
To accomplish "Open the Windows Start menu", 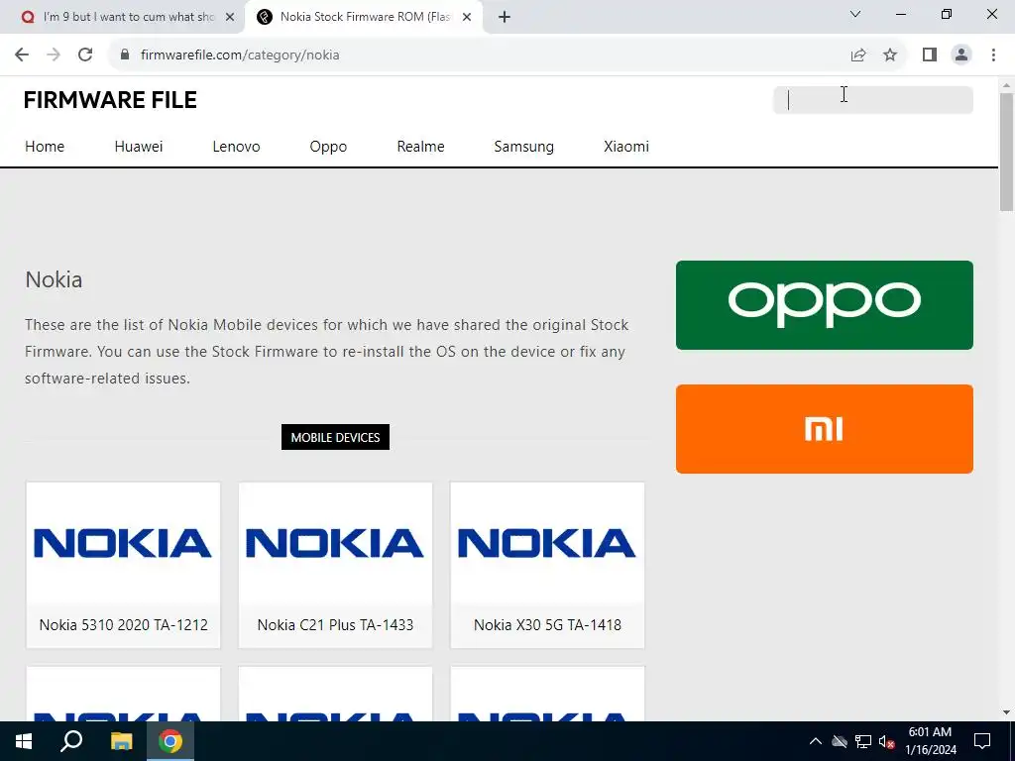I will (24, 741).
